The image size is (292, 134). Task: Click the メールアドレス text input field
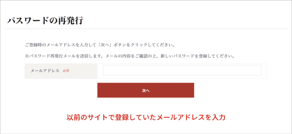[182, 71]
